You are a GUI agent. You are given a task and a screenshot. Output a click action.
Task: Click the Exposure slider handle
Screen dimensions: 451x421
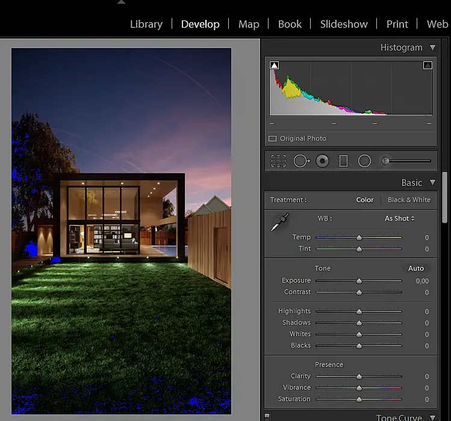click(359, 281)
